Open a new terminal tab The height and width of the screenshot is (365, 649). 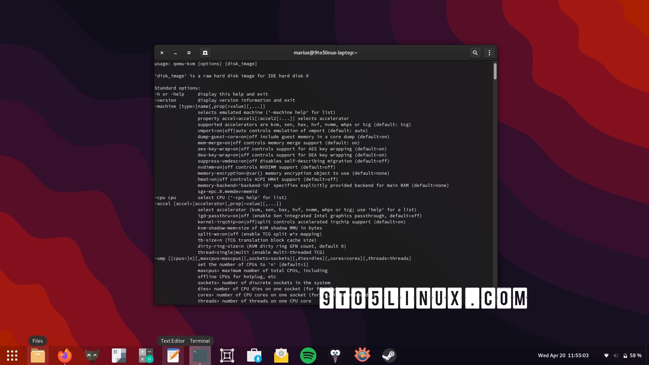tap(205, 53)
